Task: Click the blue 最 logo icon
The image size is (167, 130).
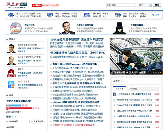Action: (11, 85)
